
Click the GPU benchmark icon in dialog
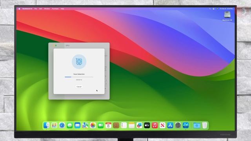tap(79, 61)
